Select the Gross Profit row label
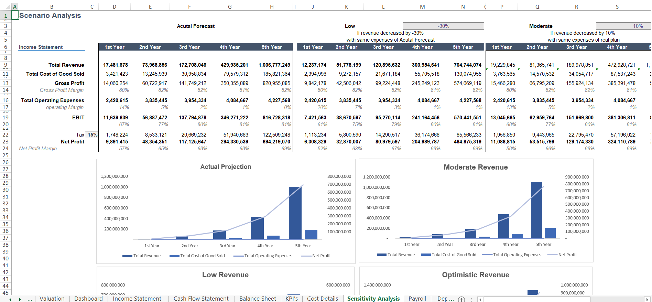This screenshot has width=652, height=302. pyautogui.click(x=69, y=83)
